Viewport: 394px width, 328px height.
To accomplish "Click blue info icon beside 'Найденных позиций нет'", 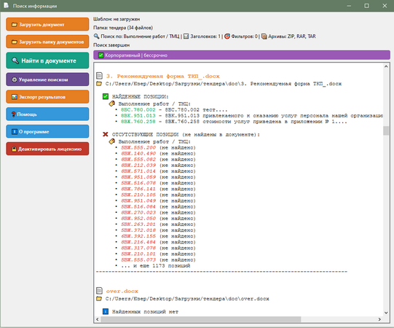I will pyautogui.click(x=106, y=311).
